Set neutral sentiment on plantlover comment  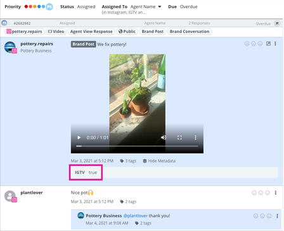click(261, 192)
